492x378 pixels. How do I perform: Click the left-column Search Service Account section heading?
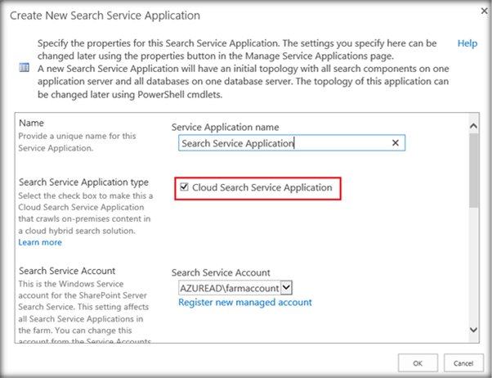point(67,270)
